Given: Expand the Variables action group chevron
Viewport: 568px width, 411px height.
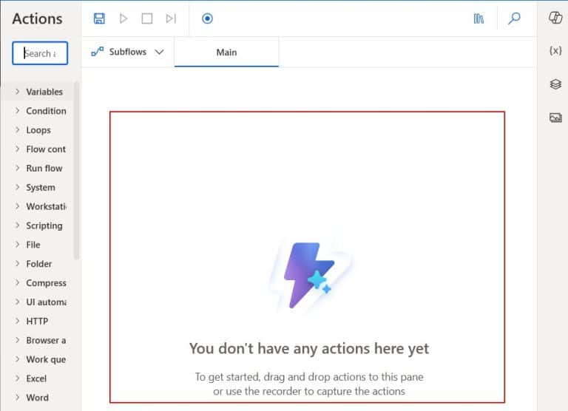Looking at the screenshot, I should (x=17, y=92).
